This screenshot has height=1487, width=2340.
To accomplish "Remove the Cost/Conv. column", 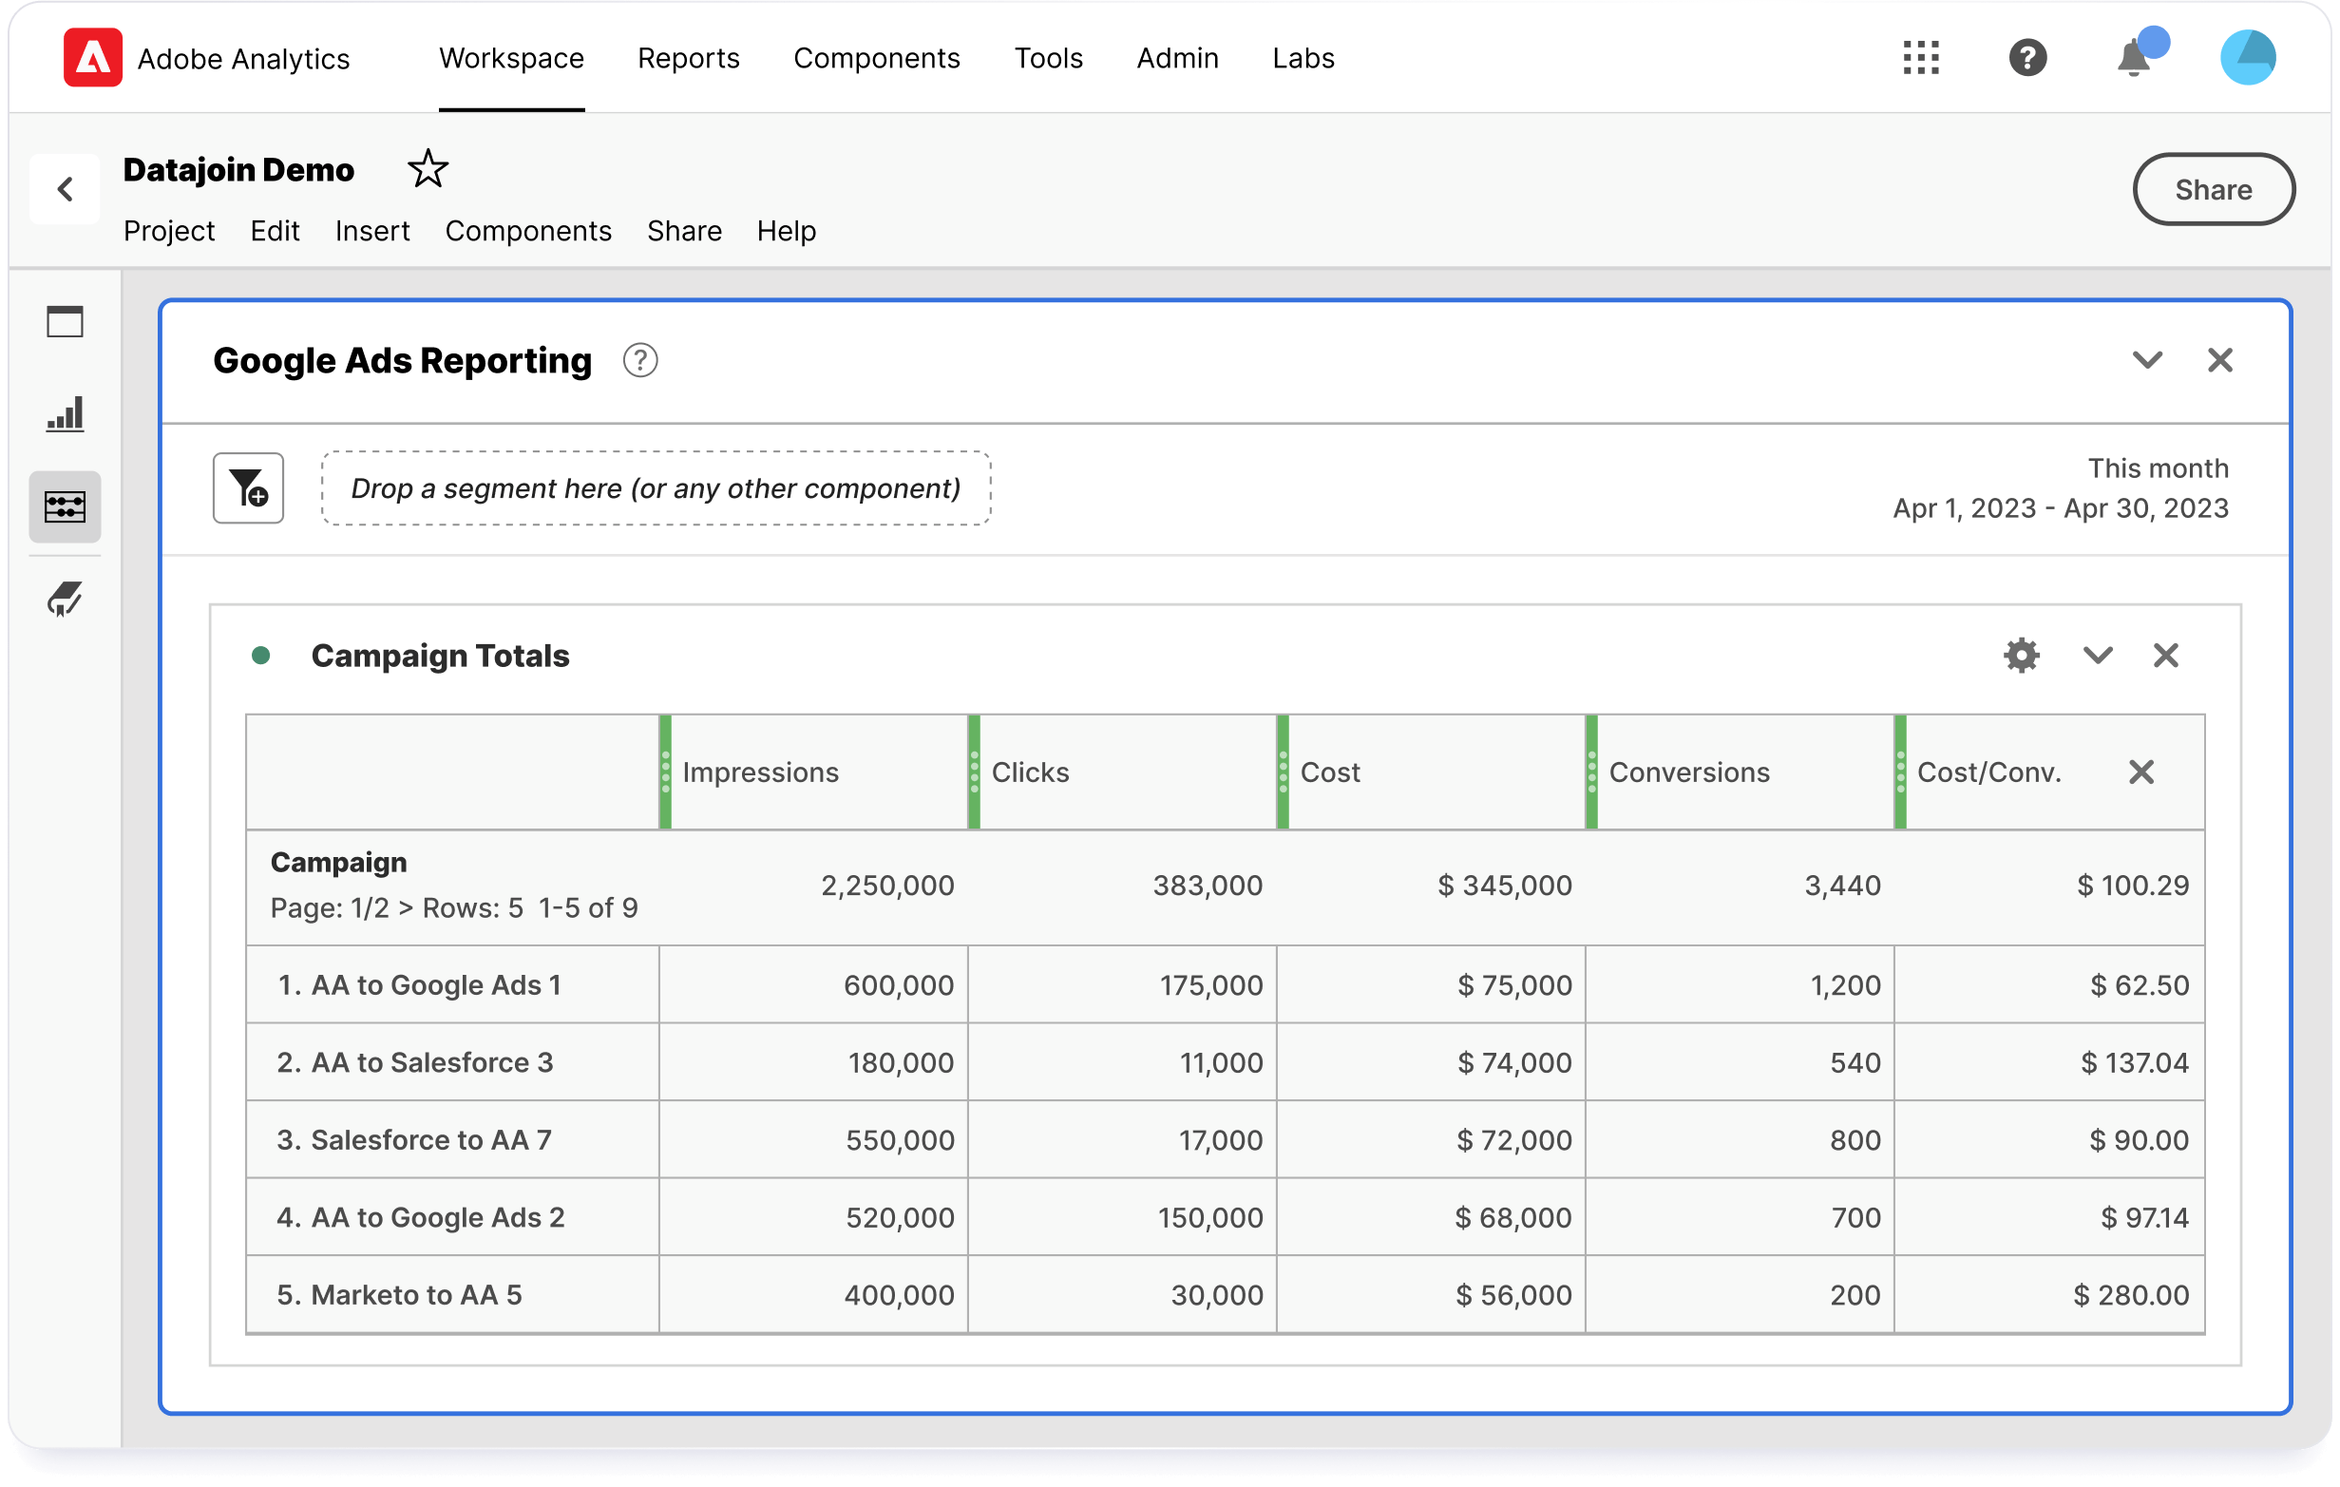I will [2140, 772].
